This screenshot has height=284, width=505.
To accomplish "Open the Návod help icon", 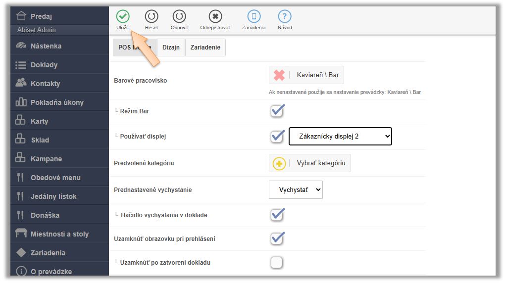I will (x=285, y=16).
